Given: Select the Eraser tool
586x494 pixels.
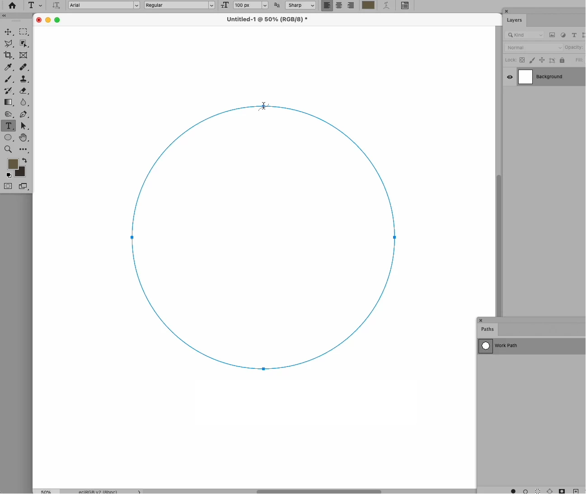Looking at the screenshot, I should [23, 91].
